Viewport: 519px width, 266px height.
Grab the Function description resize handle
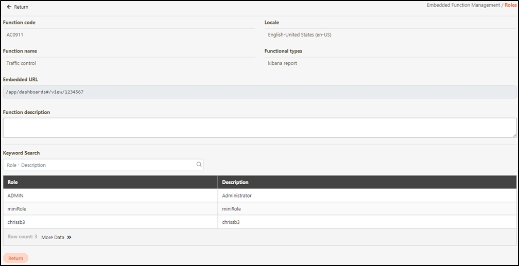514,135
